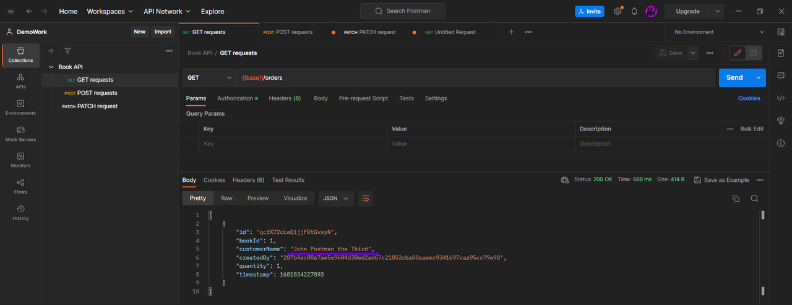
Task: Open Monitors in the sidebar
Action: [x=20, y=160]
